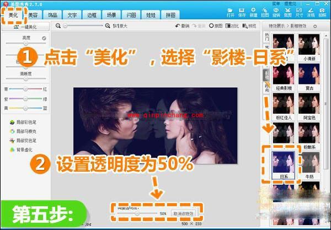This screenshot has width=331, height=230.
Task: Show the 原图 original image
Action: pyautogui.click(x=216, y=26)
